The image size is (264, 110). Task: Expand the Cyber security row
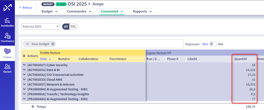pyautogui.click(x=25, y=65)
